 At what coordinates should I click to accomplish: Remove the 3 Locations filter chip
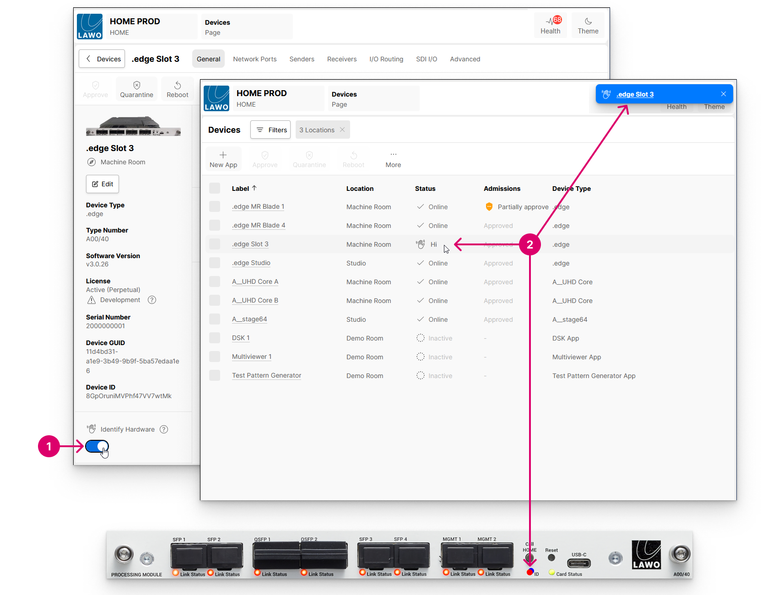click(342, 130)
